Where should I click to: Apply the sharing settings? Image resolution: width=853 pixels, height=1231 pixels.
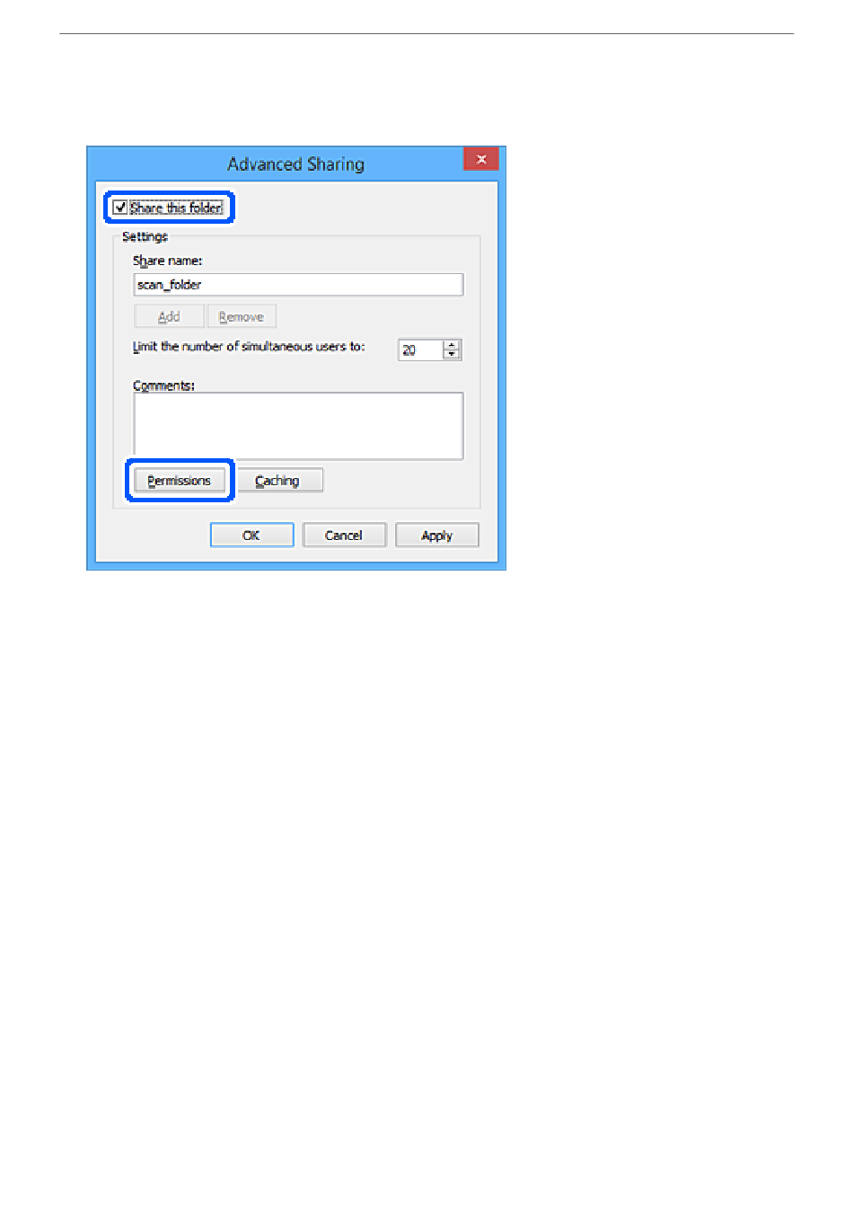(437, 536)
